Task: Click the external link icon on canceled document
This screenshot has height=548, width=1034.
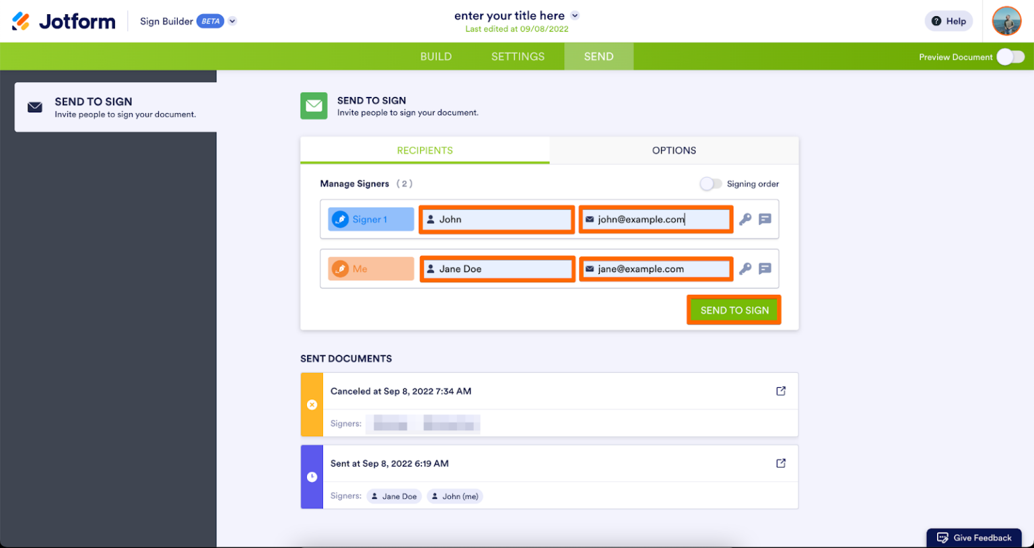Action: [x=780, y=390]
